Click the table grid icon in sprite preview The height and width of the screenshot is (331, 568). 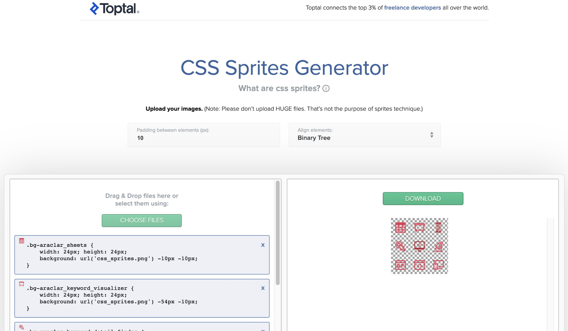[400, 228]
